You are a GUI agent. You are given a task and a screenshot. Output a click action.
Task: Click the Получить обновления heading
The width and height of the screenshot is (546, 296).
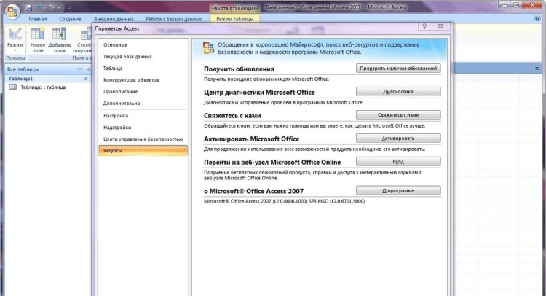click(239, 69)
